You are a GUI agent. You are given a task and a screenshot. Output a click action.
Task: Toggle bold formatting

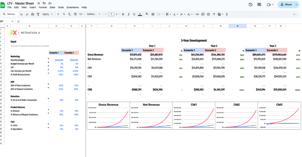(123, 14)
